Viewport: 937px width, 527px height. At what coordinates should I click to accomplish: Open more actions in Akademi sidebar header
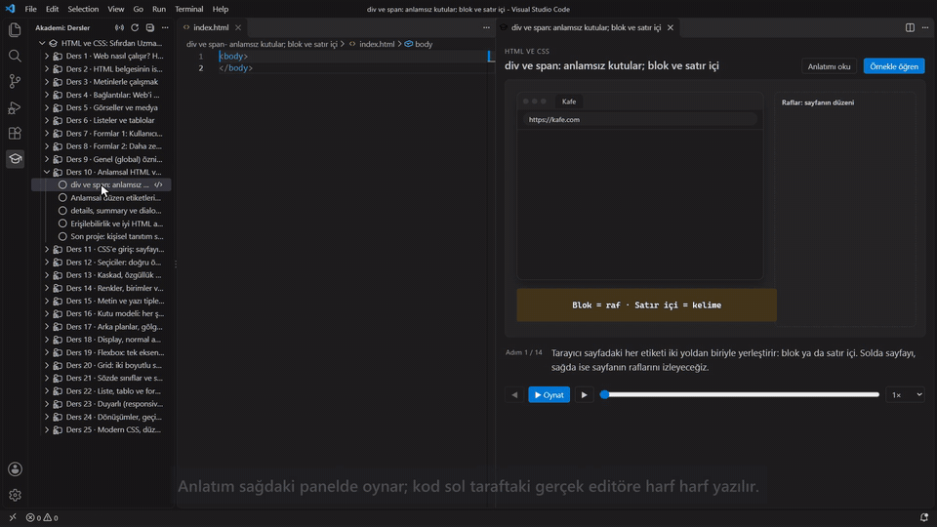(x=165, y=28)
